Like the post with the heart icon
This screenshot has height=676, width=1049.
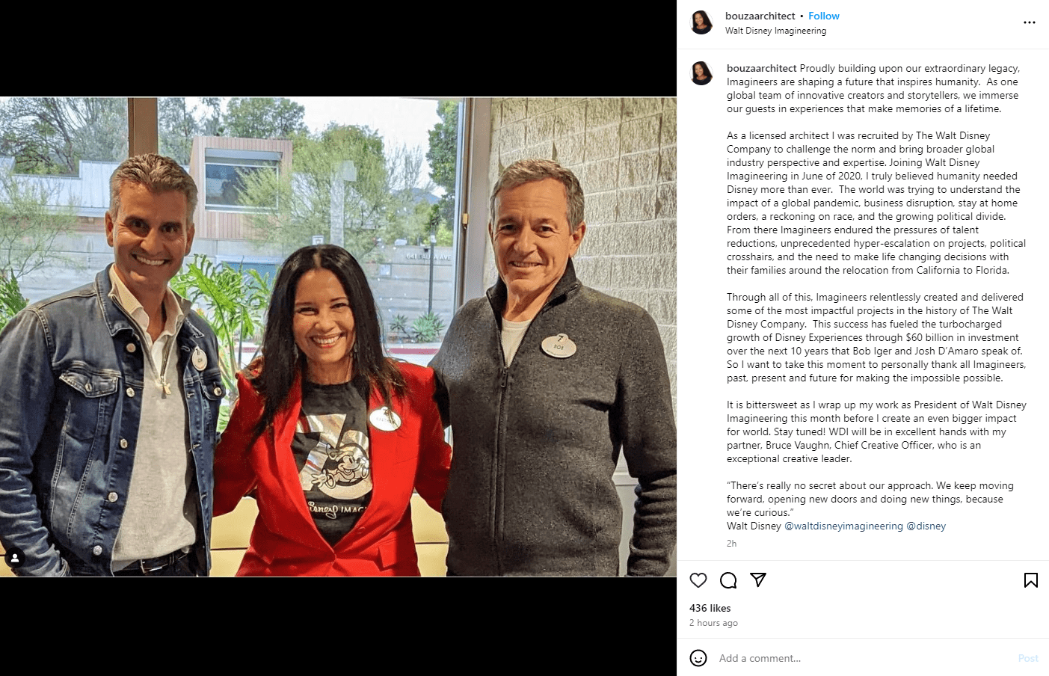click(x=698, y=580)
